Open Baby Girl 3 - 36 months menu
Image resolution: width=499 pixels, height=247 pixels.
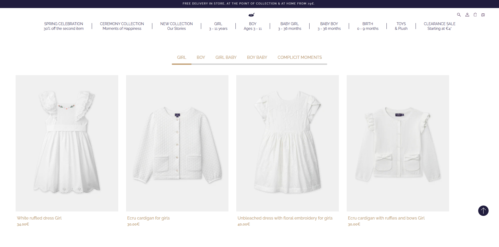(x=290, y=26)
